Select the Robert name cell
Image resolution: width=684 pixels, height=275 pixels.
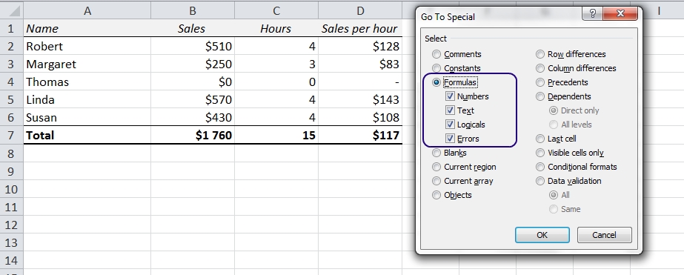coord(87,46)
